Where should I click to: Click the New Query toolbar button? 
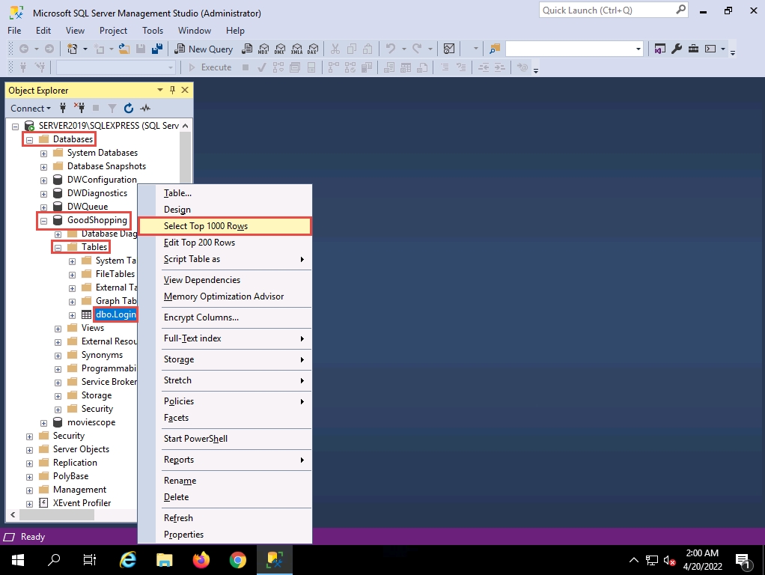pyautogui.click(x=204, y=49)
